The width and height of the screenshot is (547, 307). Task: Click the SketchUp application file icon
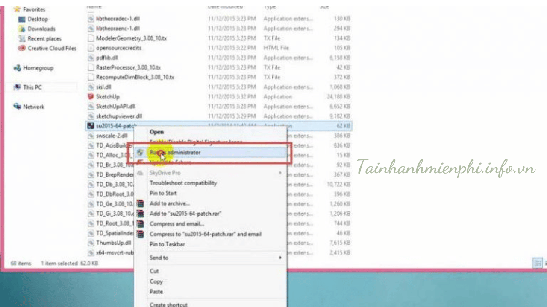coord(91,97)
